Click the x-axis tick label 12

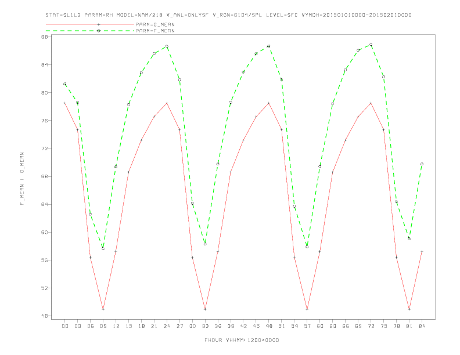tap(116, 326)
